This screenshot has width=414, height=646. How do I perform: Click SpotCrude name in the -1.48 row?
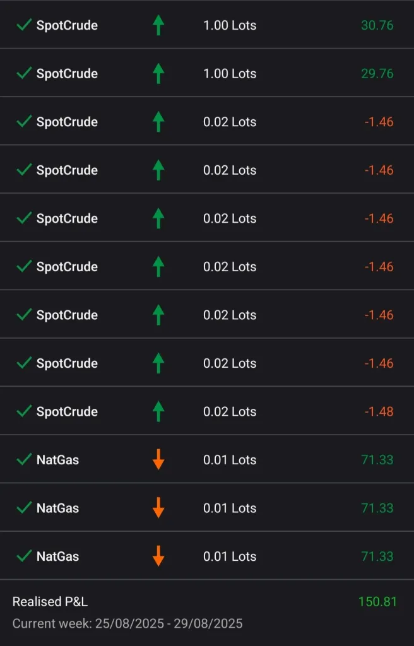point(67,411)
